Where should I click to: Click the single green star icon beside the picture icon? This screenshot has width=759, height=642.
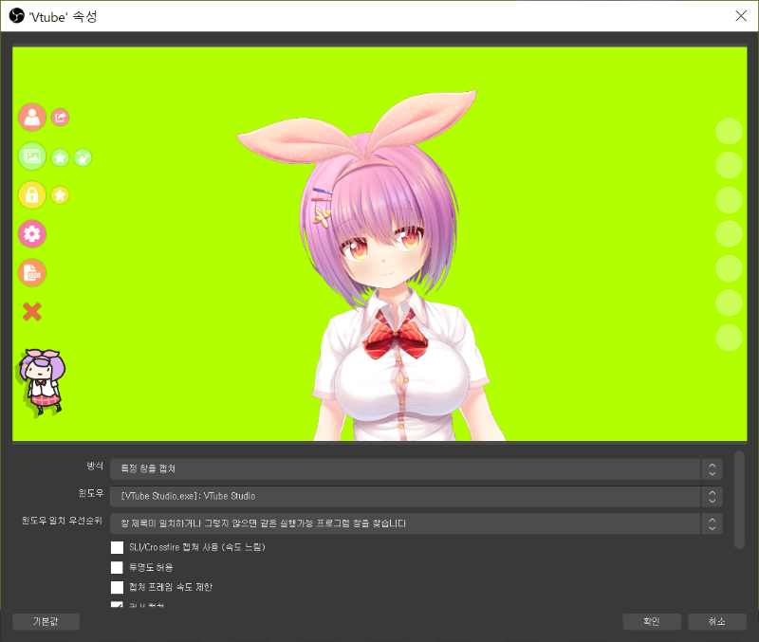60,157
